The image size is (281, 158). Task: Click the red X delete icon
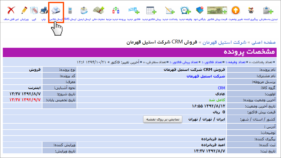point(11,10)
